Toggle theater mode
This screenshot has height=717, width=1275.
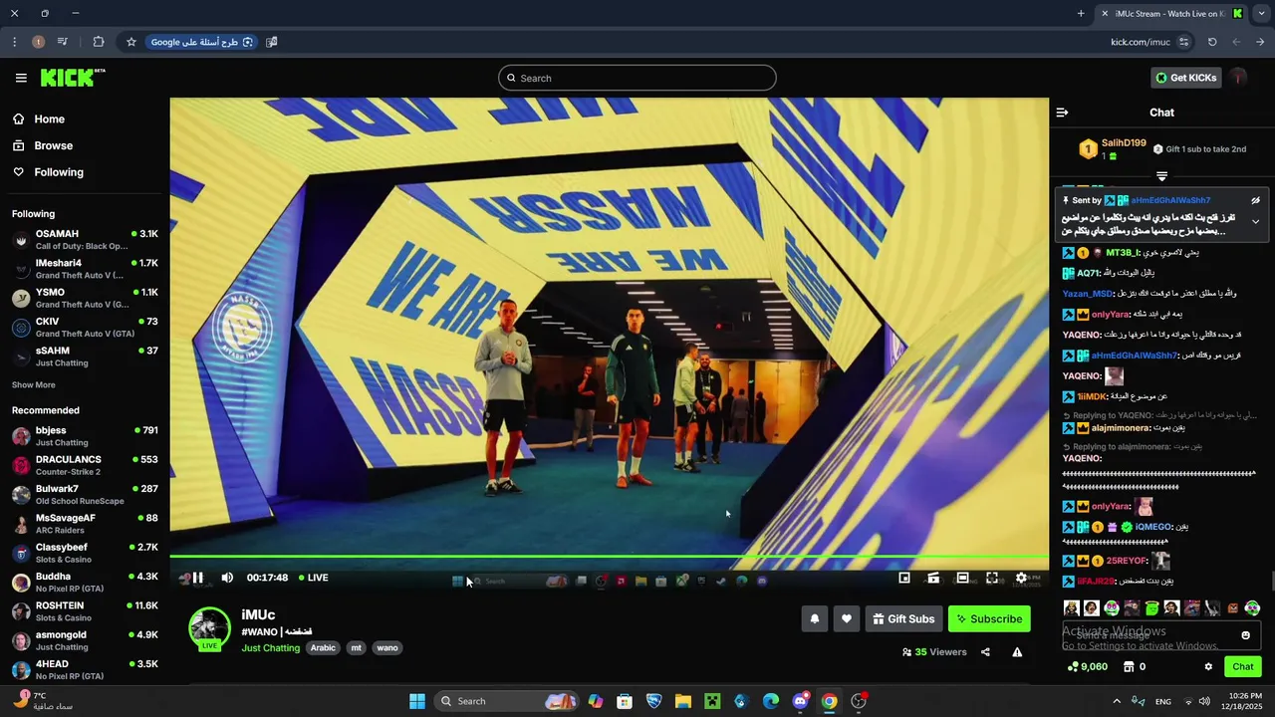962,578
